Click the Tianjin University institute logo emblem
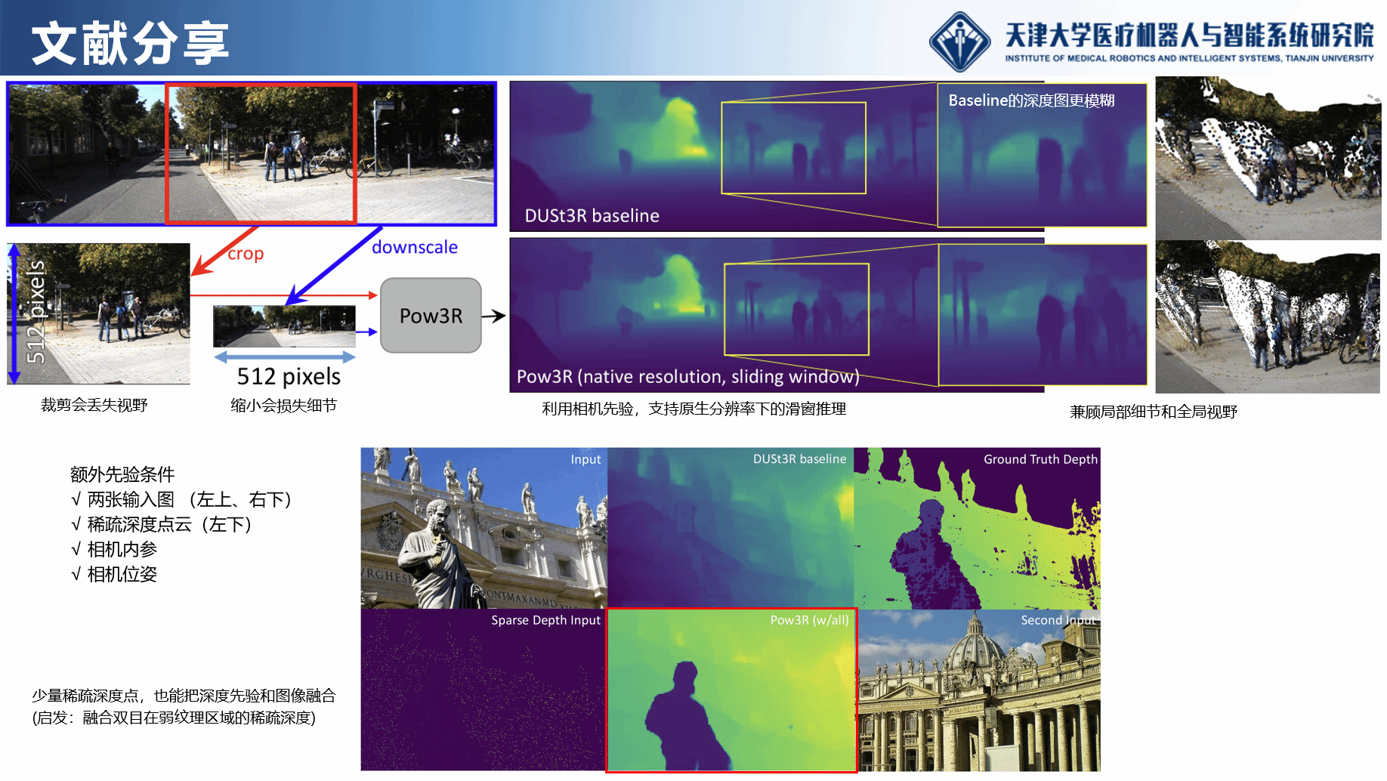Image resolution: width=1387 pixels, height=781 pixels. pyautogui.click(x=959, y=42)
